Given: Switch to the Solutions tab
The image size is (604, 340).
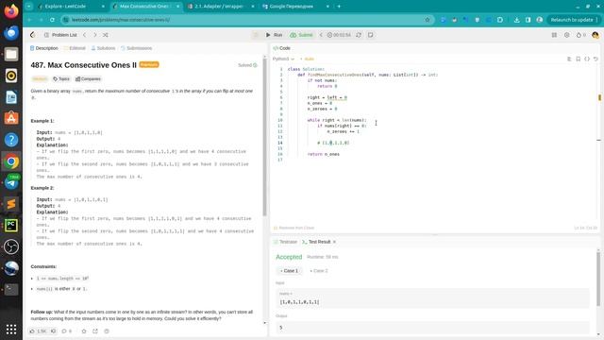Looking at the screenshot, I should click(103, 48).
